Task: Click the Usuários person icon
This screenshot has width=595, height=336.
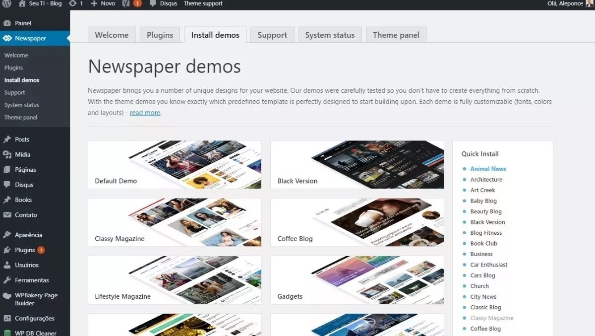Action: pyautogui.click(x=7, y=265)
